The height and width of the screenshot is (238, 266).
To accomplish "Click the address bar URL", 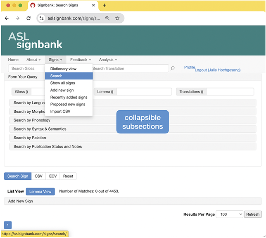I will coord(74,18).
